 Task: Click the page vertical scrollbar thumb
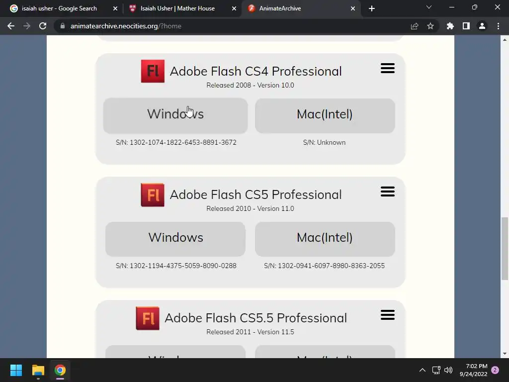pyautogui.click(x=505, y=249)
